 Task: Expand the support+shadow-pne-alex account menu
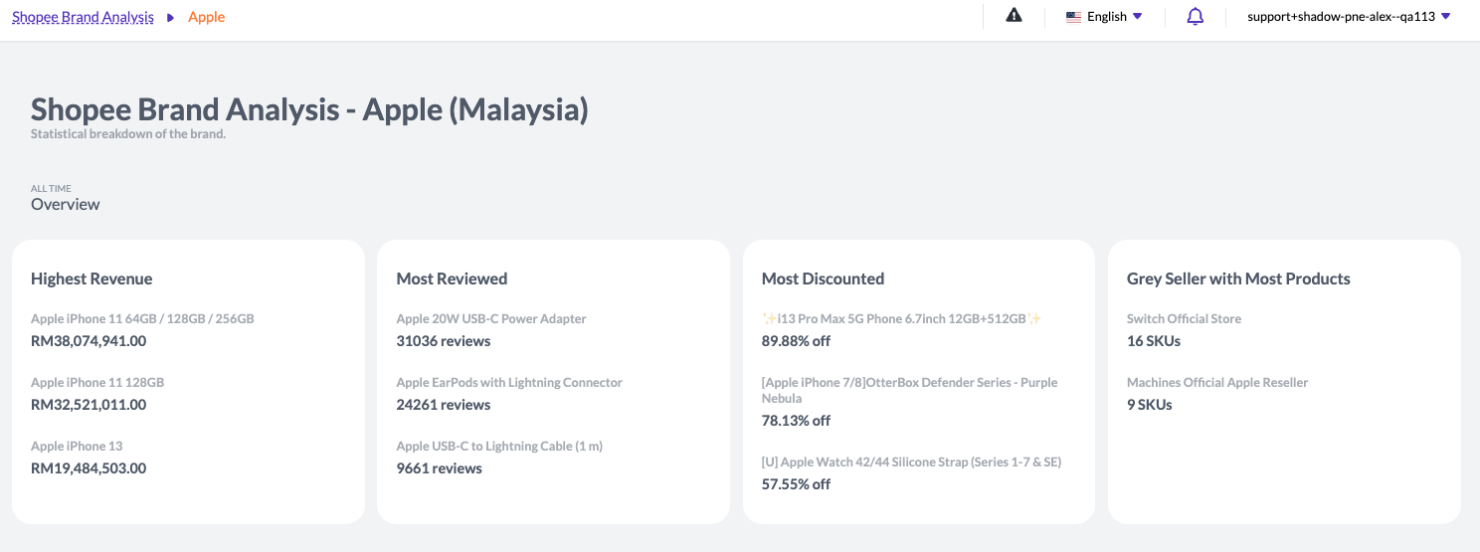(1349, 17)
